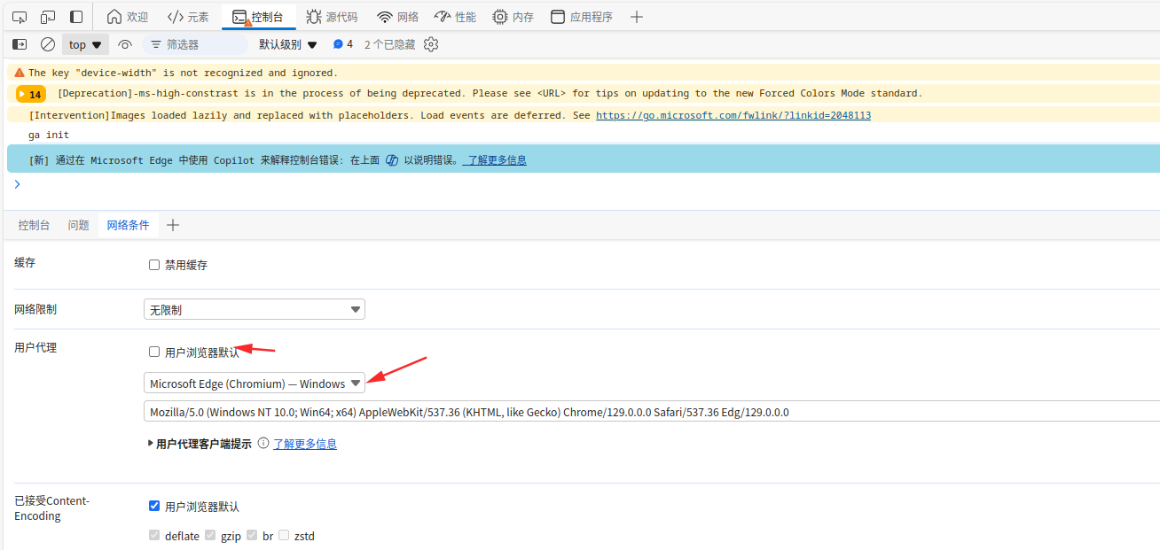Open the 网络 panel tab
This screenshot has width=1160, height=550.
click(397, 17)
